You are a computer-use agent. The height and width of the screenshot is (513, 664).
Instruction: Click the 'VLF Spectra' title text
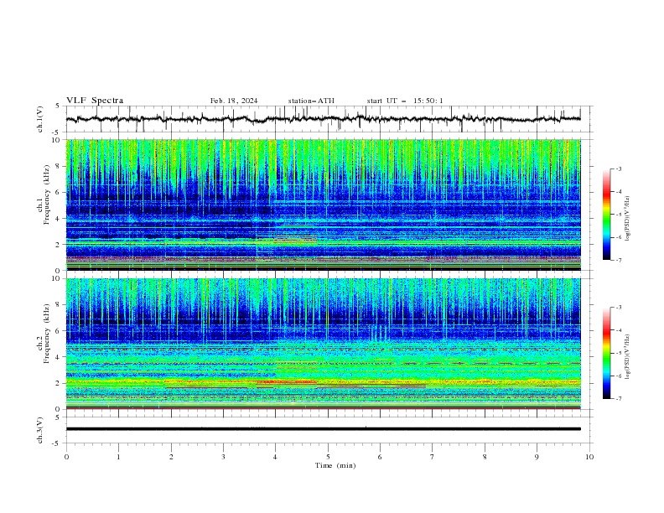point(95,101)
